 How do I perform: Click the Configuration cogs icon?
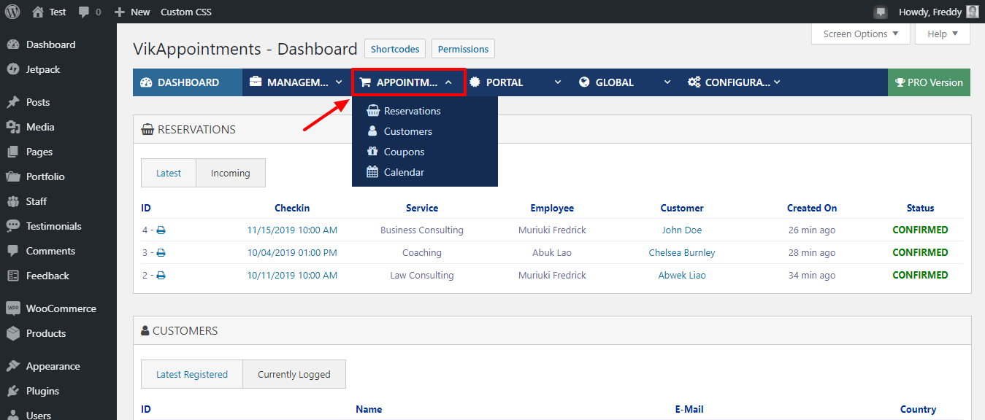[x=694, y=82]
